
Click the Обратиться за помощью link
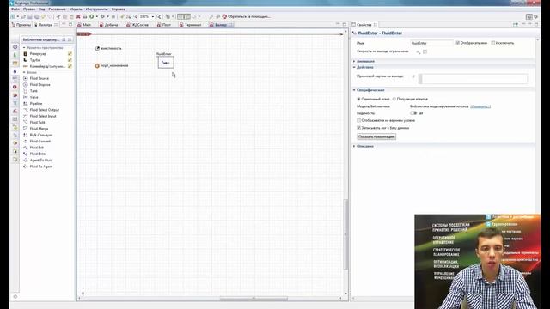[247, 16]
